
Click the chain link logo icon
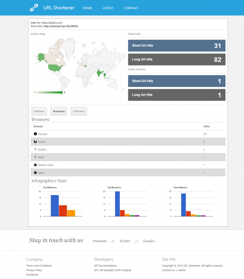[x=34, y=8]
